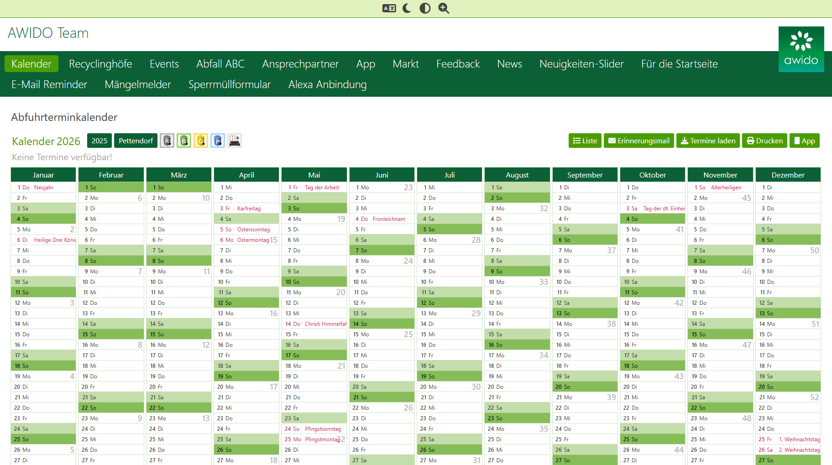832x465 pixels.
Task: Select the bulky waste sofa icon
Action: tap(235, 141)
